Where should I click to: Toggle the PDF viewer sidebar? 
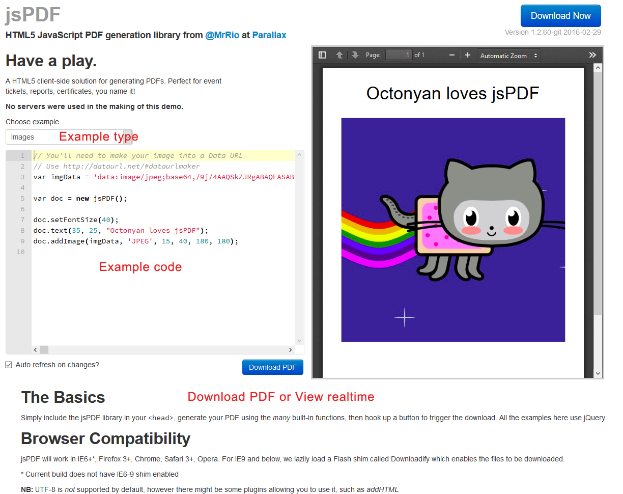(322, 54)
